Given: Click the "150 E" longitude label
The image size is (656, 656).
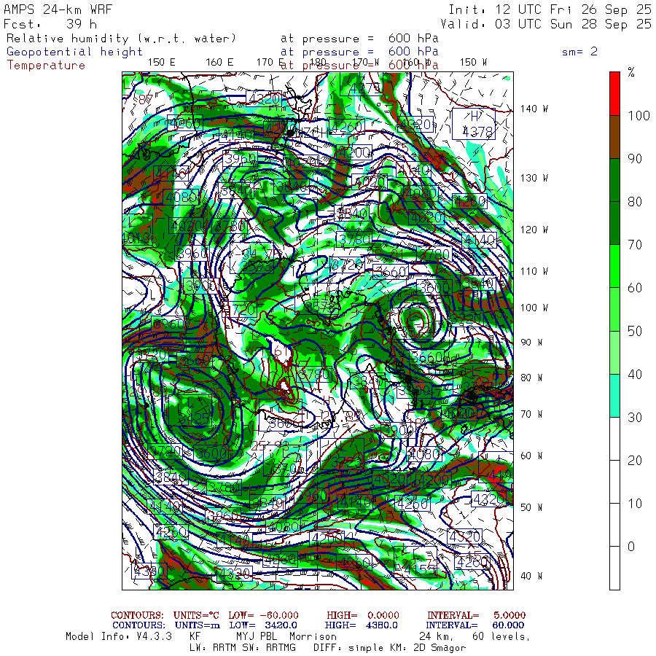Looking at the screenshot, I should click(x=162, y=62).
